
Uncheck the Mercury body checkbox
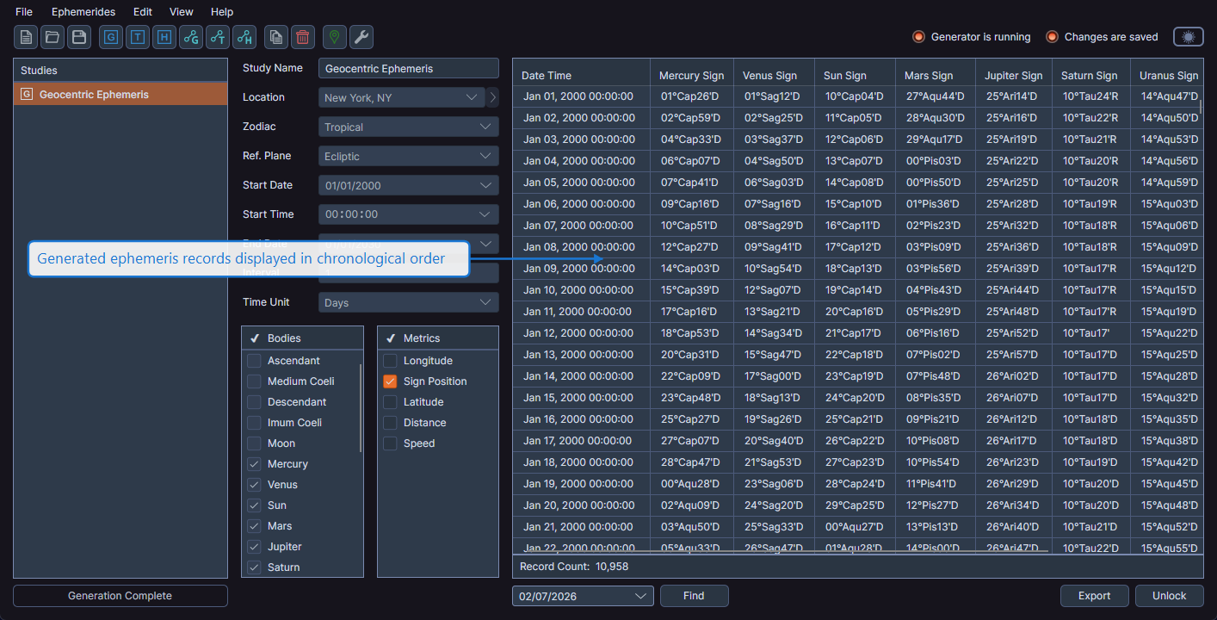(x=255, y=463)
